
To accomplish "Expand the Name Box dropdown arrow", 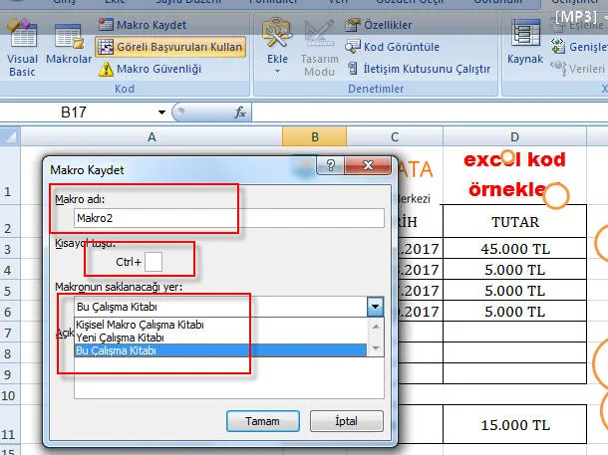I will [161, 114].
